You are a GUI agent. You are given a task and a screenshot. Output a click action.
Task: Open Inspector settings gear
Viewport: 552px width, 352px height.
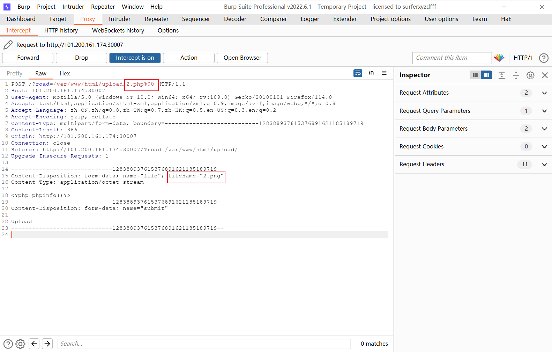click(x=530, y=75)
